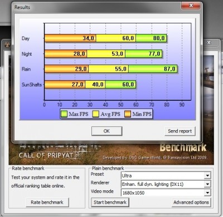Click the Benchmark banner title
The width and height of the screenshot is (223, 217).
click(183, 147)
